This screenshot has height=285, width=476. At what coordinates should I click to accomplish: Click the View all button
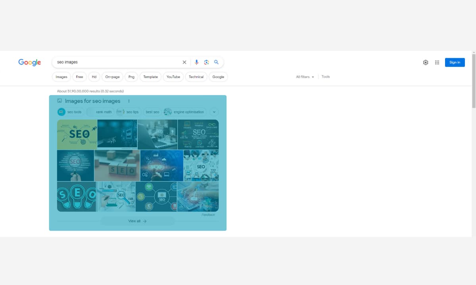tap(138, 221)
